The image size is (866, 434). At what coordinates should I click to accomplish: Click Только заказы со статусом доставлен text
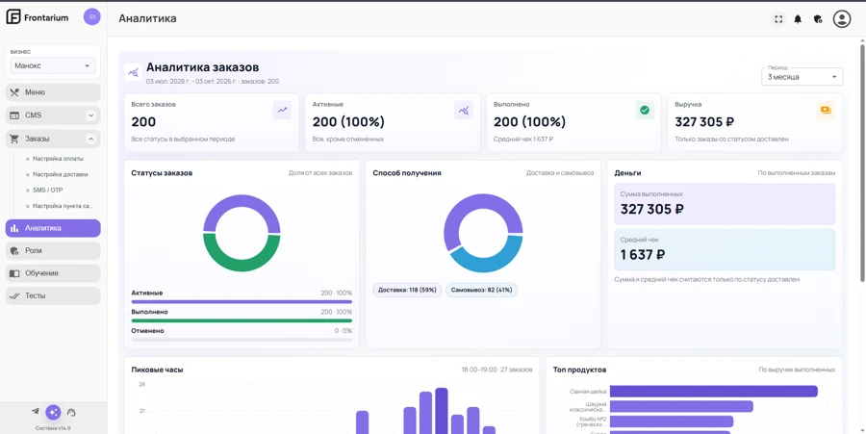pyautogui.click(x=731, y=140)
